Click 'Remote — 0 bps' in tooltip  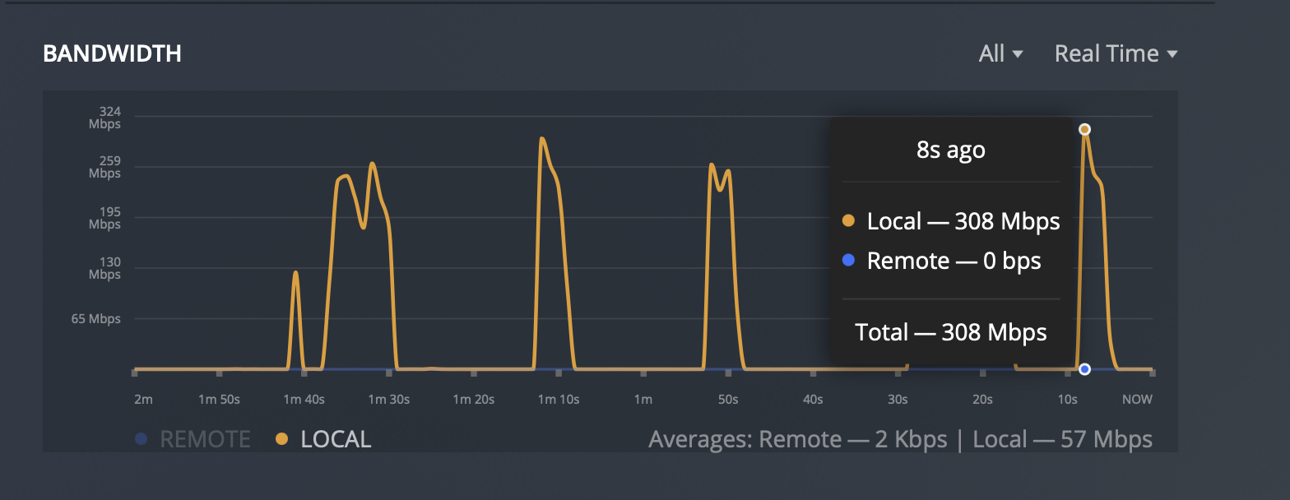[x=954, y=262]
